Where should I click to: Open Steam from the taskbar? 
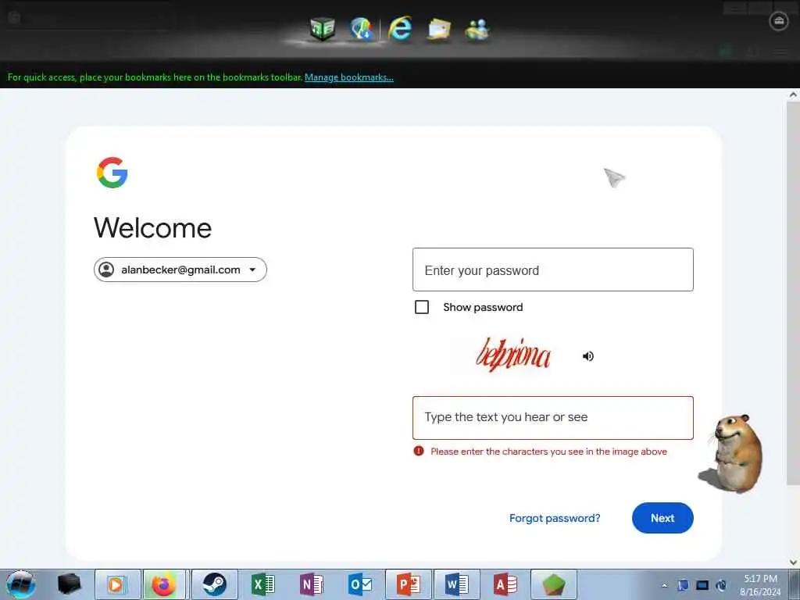click(x=214, y=584)
